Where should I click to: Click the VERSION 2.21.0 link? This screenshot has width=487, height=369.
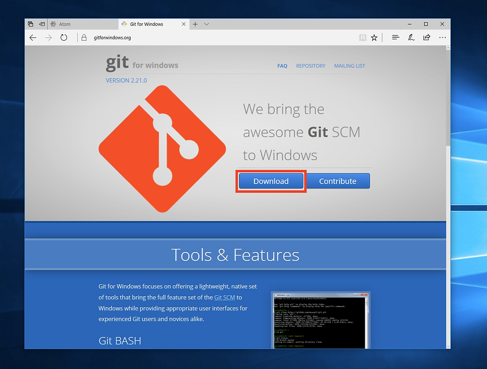click(126, 80)
